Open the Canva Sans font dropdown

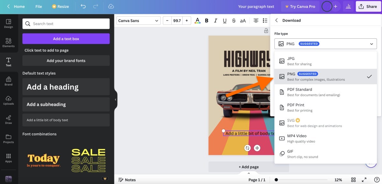[138, 20]
